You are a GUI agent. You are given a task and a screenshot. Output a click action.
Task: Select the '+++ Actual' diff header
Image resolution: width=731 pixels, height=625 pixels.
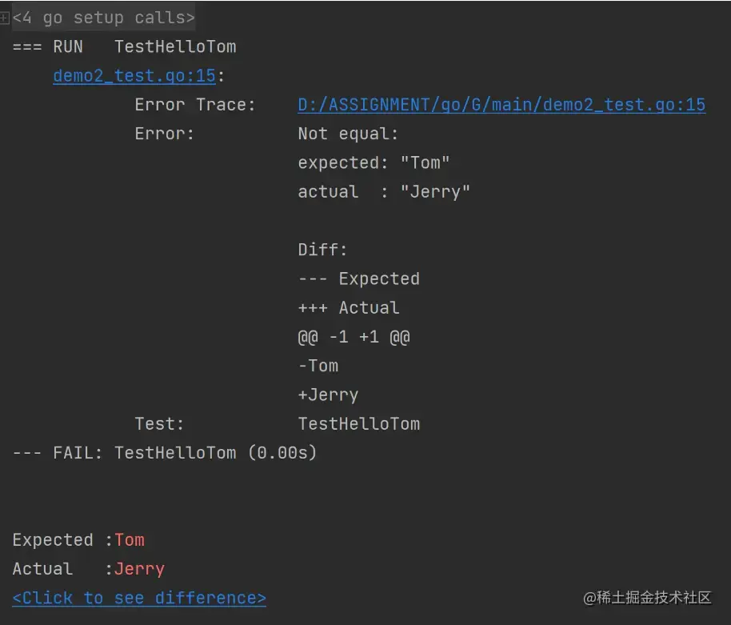click(x=349, y=308)
